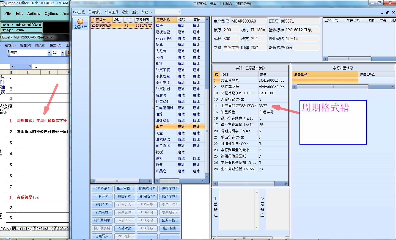The height and width of the screenshot is (240, 396).
Task: Open Excel's 插入(I) menu
Action: [40, 45]
